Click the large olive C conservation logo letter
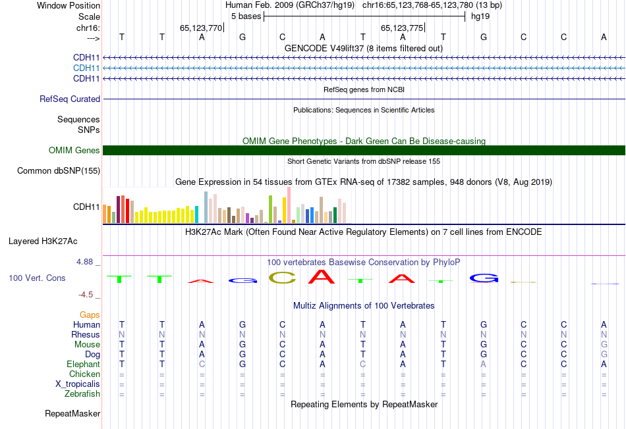 coord(282,278)
